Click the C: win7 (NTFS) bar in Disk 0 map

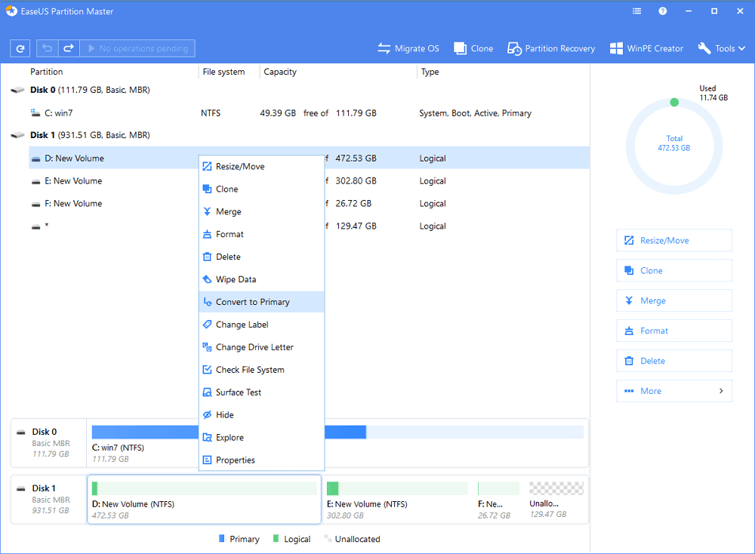tap(337, 432)
